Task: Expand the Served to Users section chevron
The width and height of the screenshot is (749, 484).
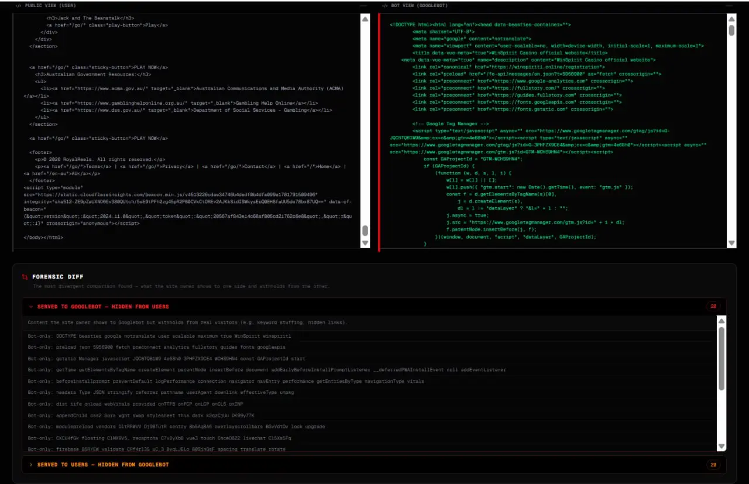Action: pos(31,465)
